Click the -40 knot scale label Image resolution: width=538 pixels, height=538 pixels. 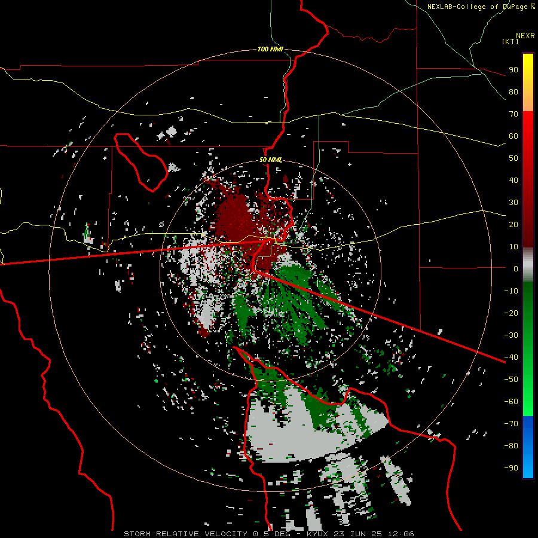511,357
